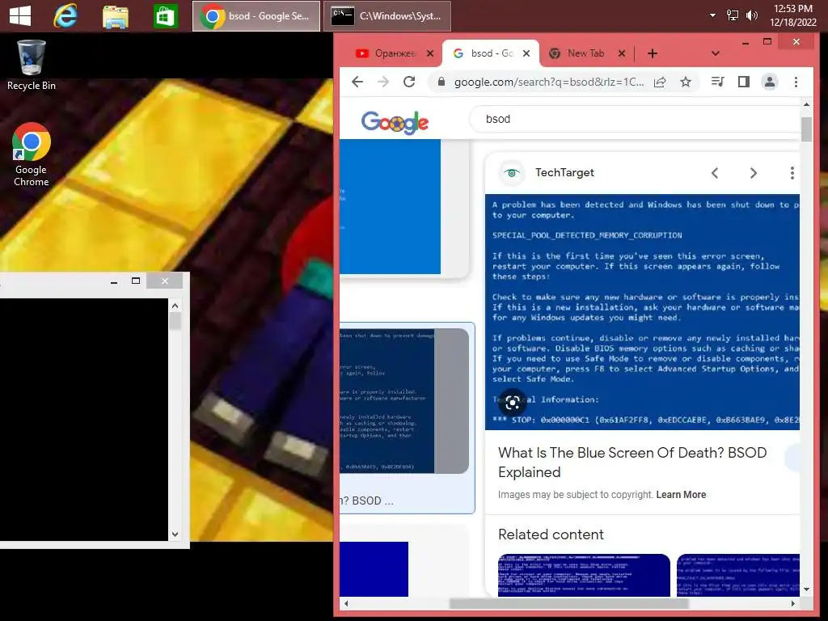The height and width of the screenshot is (621, 828).
Task: Open Chrome media control icon
Action: coord(718,82)
